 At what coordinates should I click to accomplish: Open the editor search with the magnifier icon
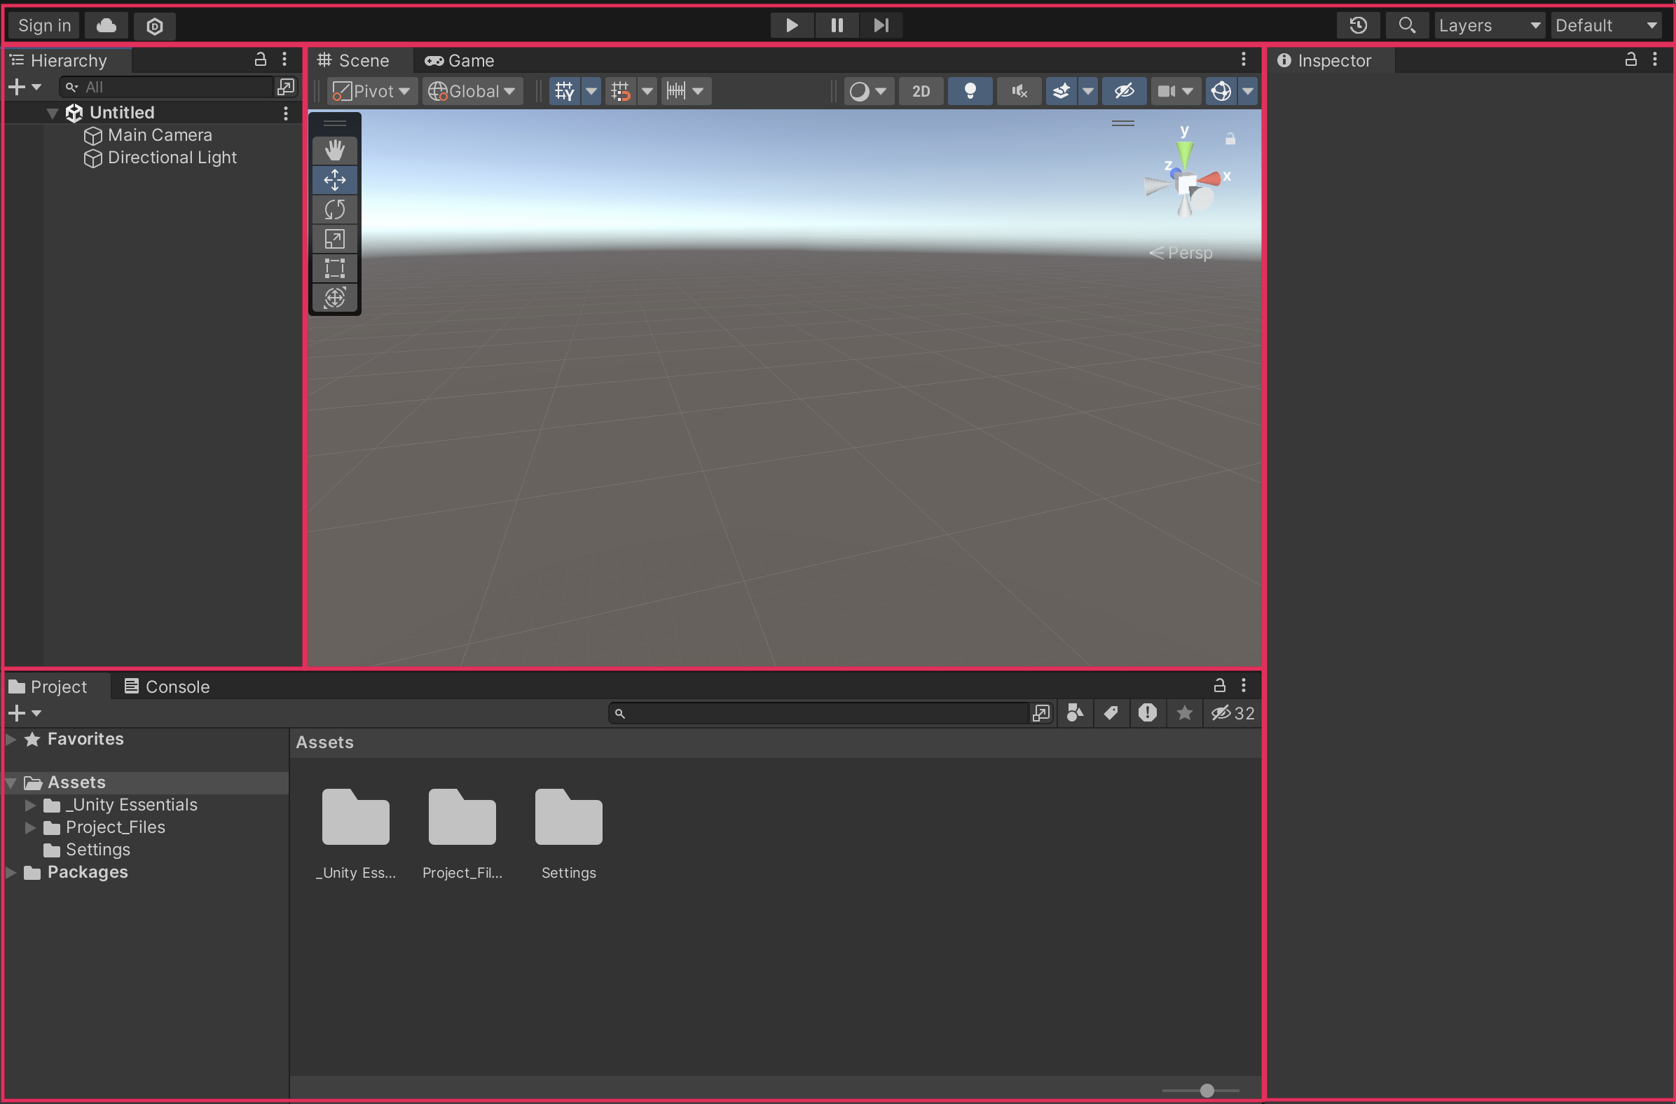click(x=1407, y=25)
